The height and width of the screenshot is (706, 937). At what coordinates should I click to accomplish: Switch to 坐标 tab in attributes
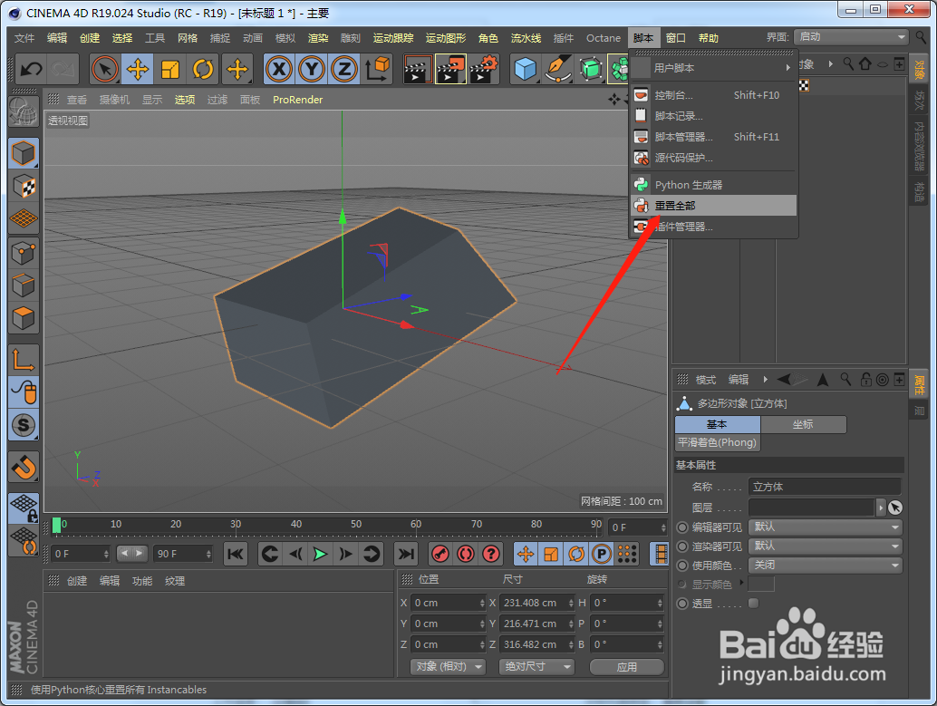coord(803,424)
